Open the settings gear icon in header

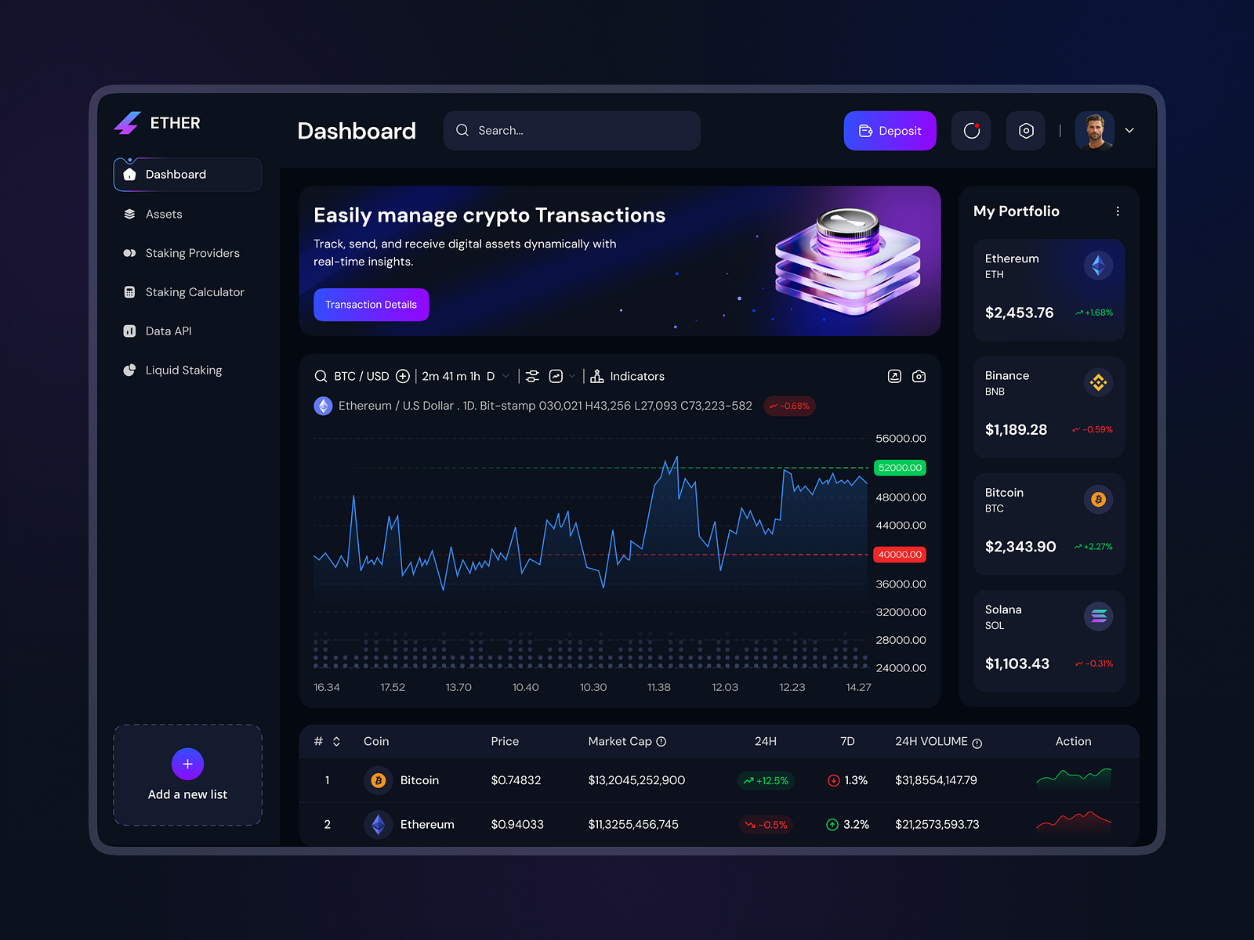pyautogui.click(x=1026, y=131)
